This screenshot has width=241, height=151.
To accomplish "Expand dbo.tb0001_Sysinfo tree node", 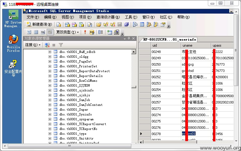I will tap(50, 114).
